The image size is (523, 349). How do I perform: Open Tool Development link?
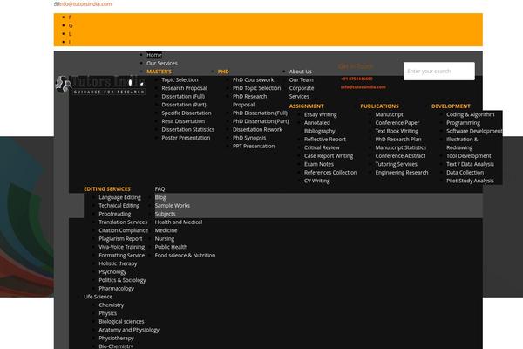coord(469,156)
